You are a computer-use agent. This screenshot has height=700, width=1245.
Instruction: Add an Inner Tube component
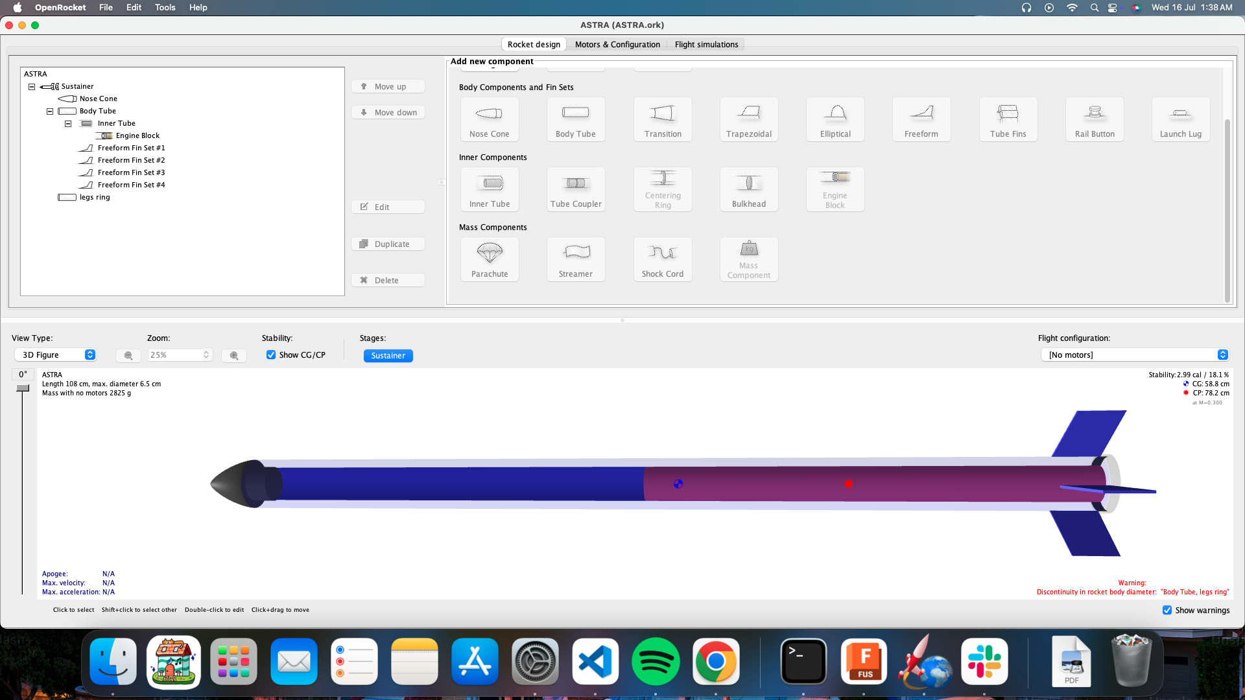pos(490,189)
